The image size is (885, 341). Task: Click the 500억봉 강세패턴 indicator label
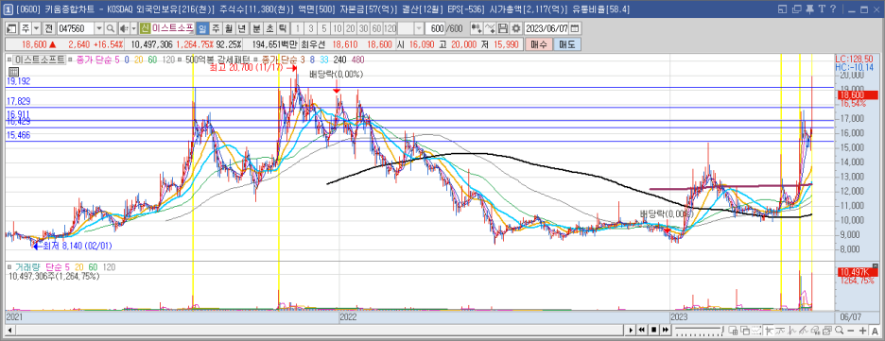(217, 59)
